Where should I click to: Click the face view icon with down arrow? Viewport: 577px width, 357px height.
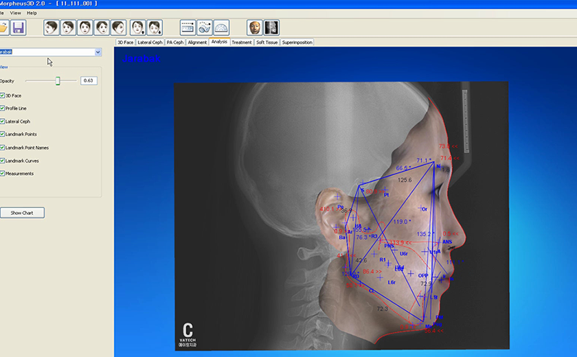155,27
